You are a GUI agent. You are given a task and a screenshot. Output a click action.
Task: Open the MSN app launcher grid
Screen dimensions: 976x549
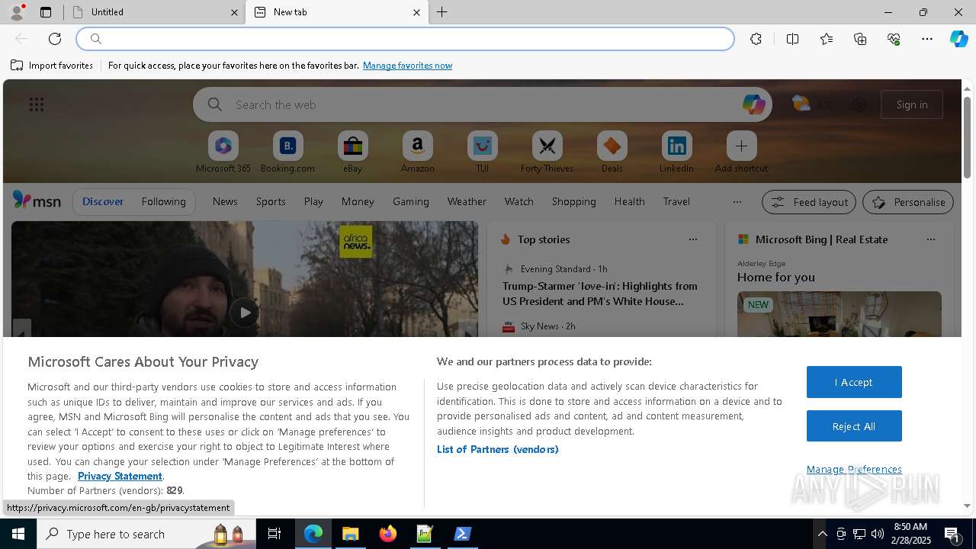[x=37, y=104]
